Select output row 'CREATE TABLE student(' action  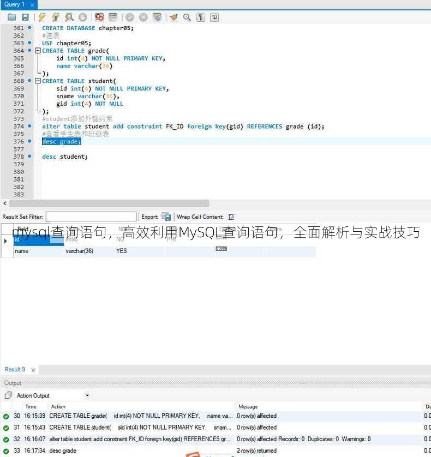(140, 428)
